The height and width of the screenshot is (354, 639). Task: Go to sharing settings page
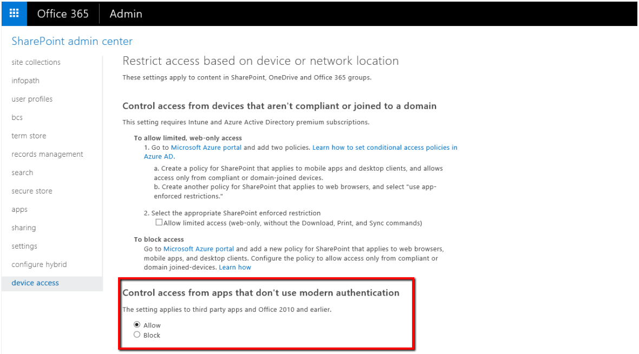[x=24, y=228]
